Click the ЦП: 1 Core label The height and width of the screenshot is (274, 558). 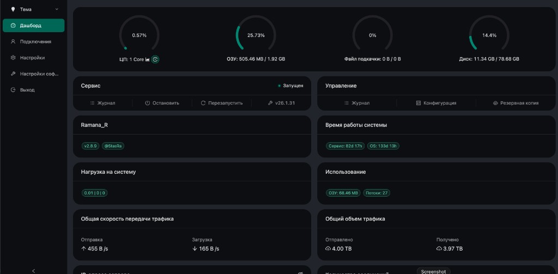pos(132,59)
